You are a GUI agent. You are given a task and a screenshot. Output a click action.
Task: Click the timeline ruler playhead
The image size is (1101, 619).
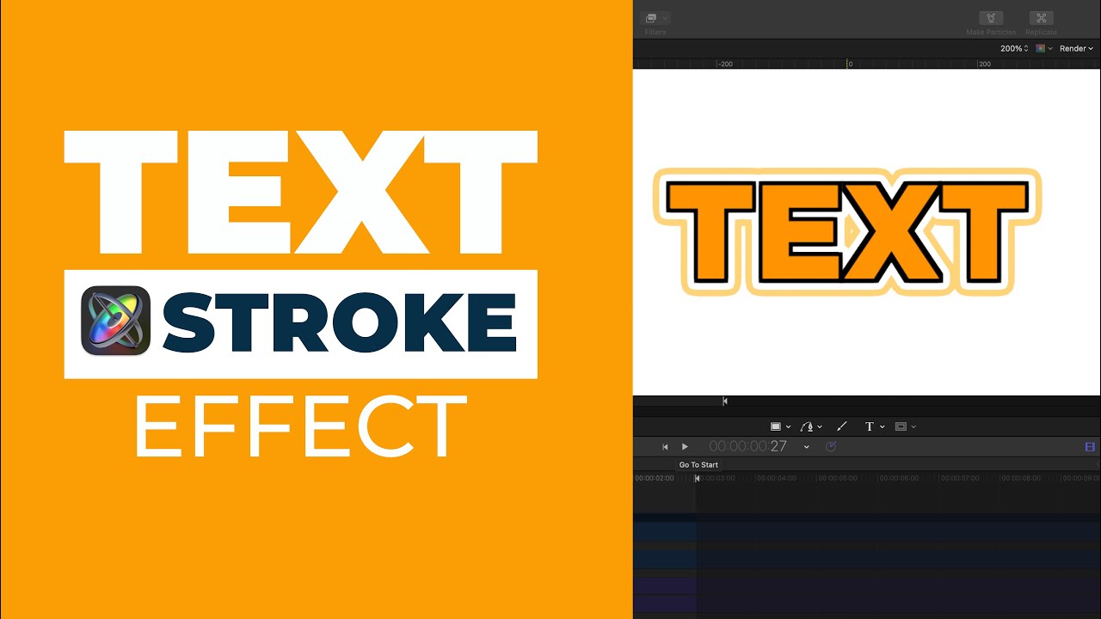click(x=697, y=478)
